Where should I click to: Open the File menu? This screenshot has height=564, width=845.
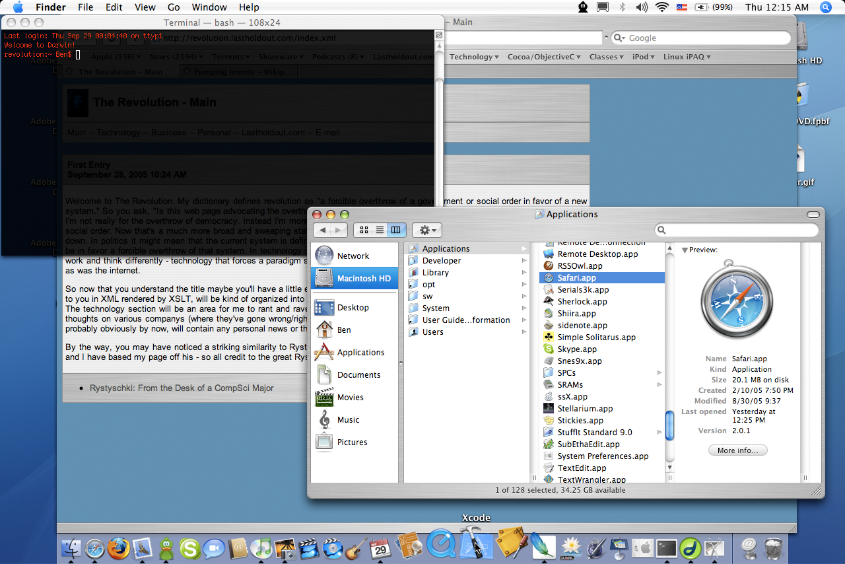(x=85, y=7)
